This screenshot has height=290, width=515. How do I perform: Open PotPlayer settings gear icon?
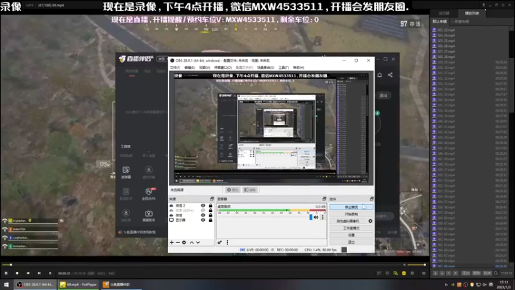click(x=412, y=273)
